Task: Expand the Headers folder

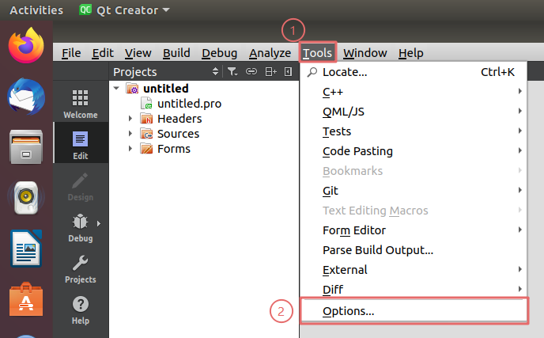Action: (131, 119)
